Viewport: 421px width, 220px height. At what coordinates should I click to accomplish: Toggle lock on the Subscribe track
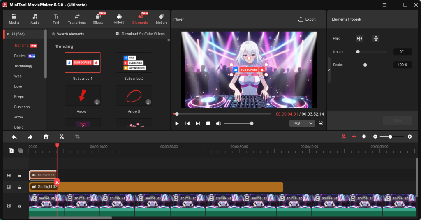(x=19, y=176)
